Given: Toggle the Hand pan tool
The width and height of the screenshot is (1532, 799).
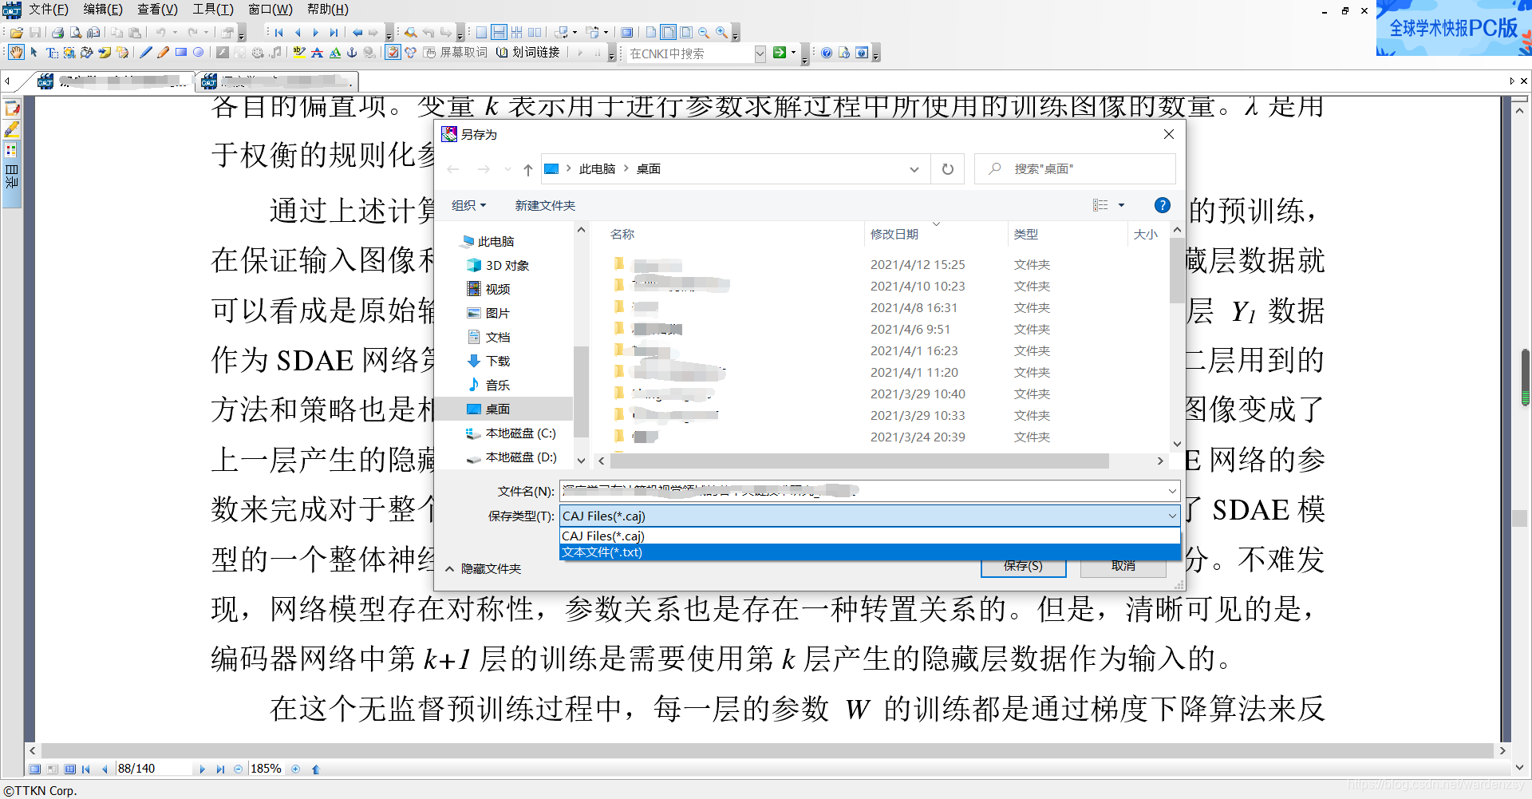Looking at the screenshot, I should tap(16, 53).
